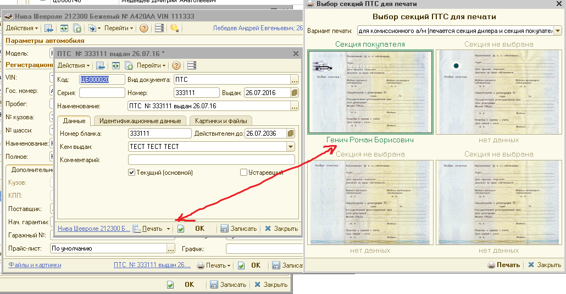Click the Комментарий input field
Image resolution: width=566 pixels, height=294 pixels.
tap(212, 160)
